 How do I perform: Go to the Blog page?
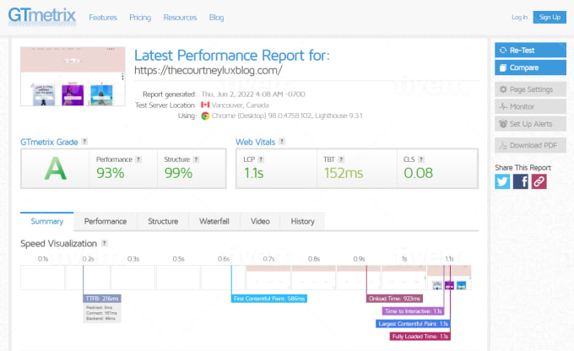click(216, 18)
